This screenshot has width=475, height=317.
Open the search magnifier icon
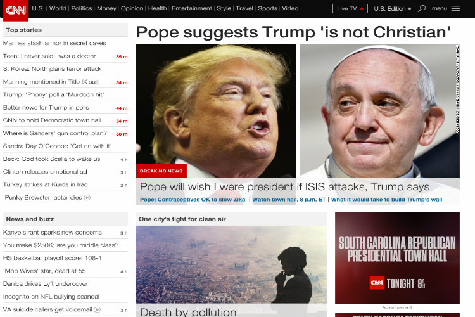point(421,8)
